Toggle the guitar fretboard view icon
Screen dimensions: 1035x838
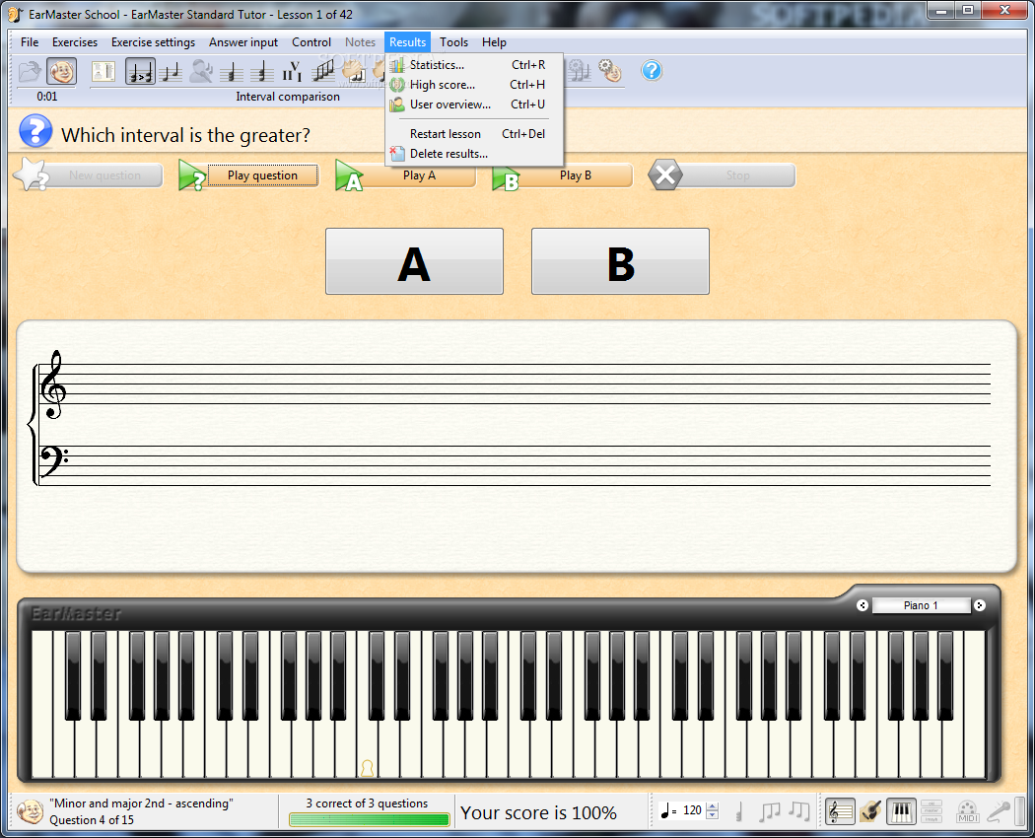[x=870, y=811]
